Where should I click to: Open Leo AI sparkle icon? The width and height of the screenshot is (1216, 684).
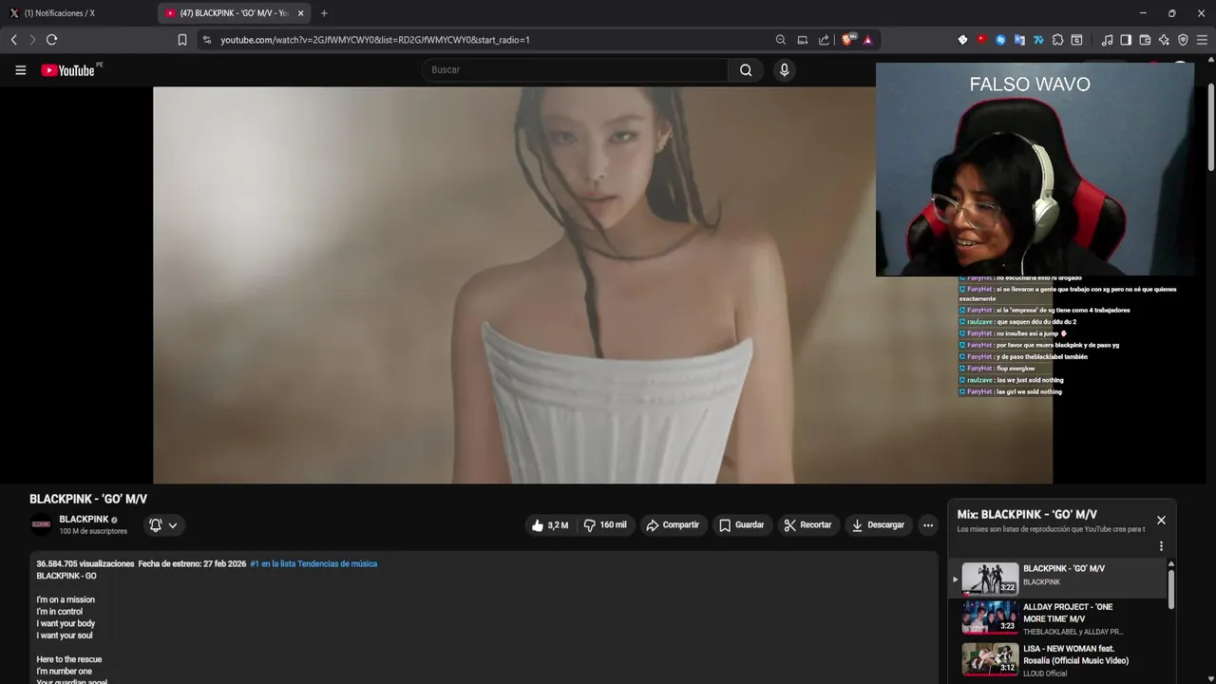(1164, 40)
